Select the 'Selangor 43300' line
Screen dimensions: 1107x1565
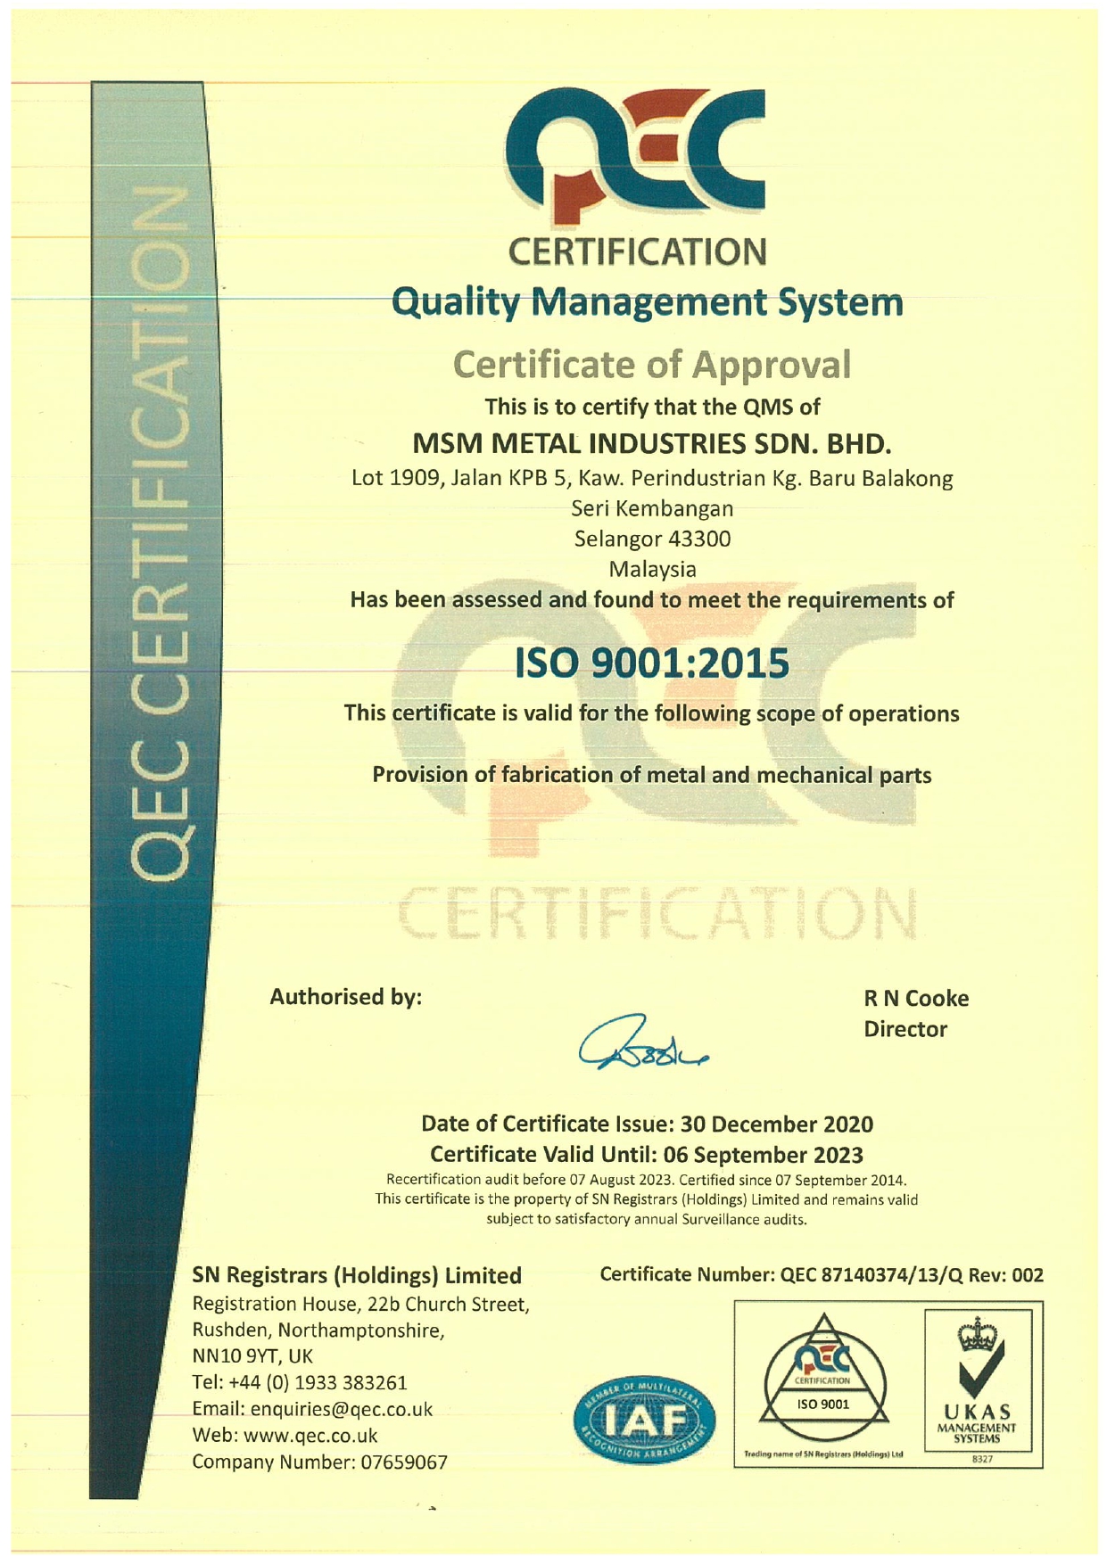coord(652,539)
